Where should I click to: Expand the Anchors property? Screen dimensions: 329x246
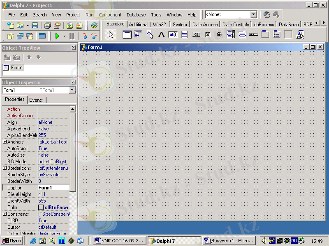pyautogui.click(x=5, y=142)
